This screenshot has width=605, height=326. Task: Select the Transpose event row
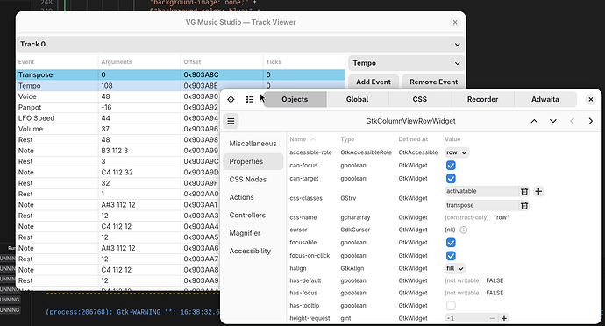click(181, 74)
